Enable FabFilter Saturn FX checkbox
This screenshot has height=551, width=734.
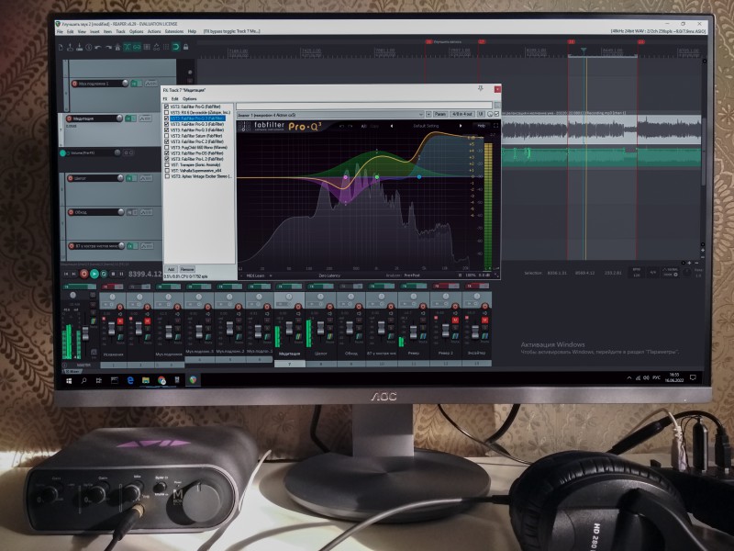click(x=166, y=136)
